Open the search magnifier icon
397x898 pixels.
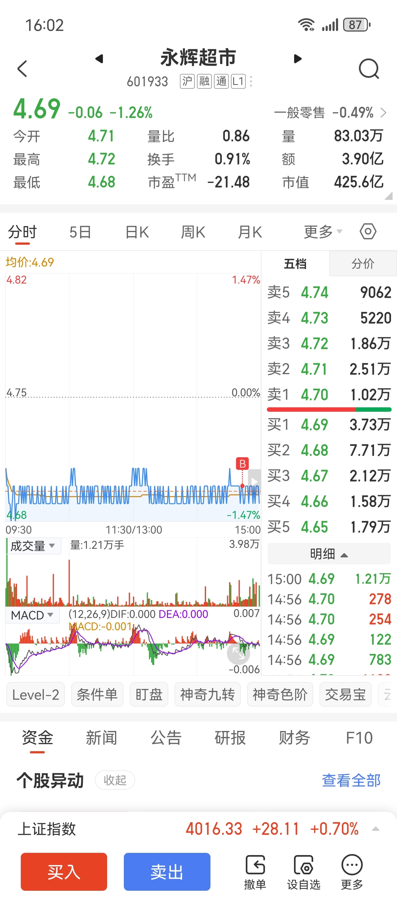[x=369, y=69]
